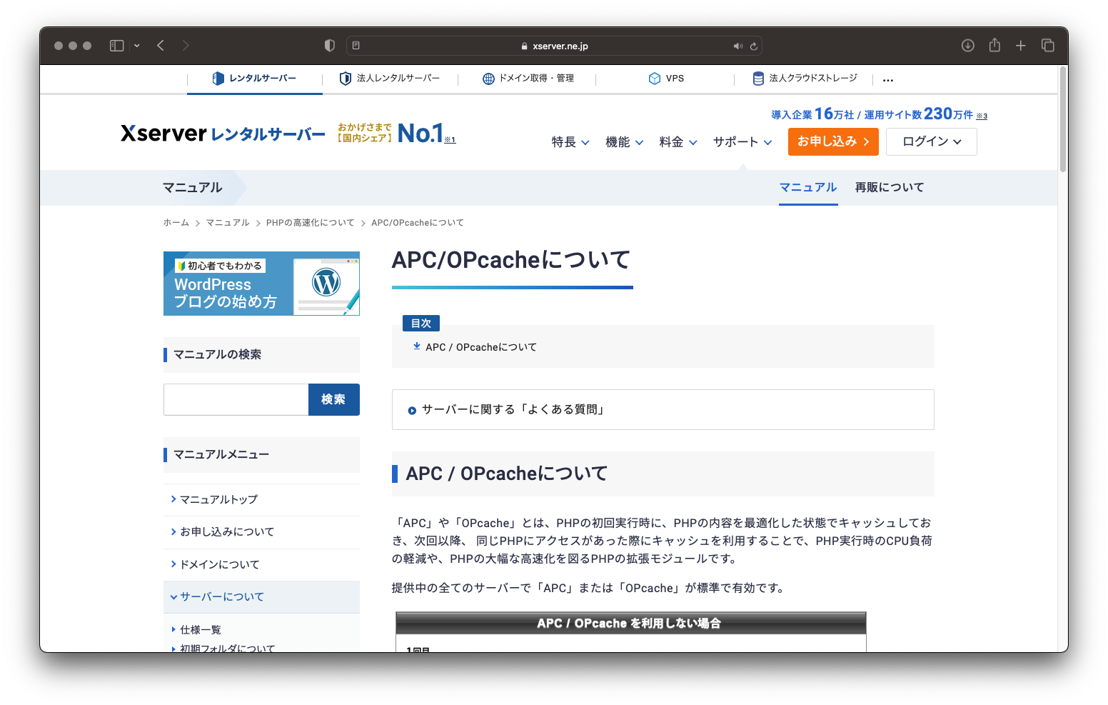Select the VPS cube icon
This screenshot has width=1108, height=705.
pyautogui.click(x=655, y=79)
